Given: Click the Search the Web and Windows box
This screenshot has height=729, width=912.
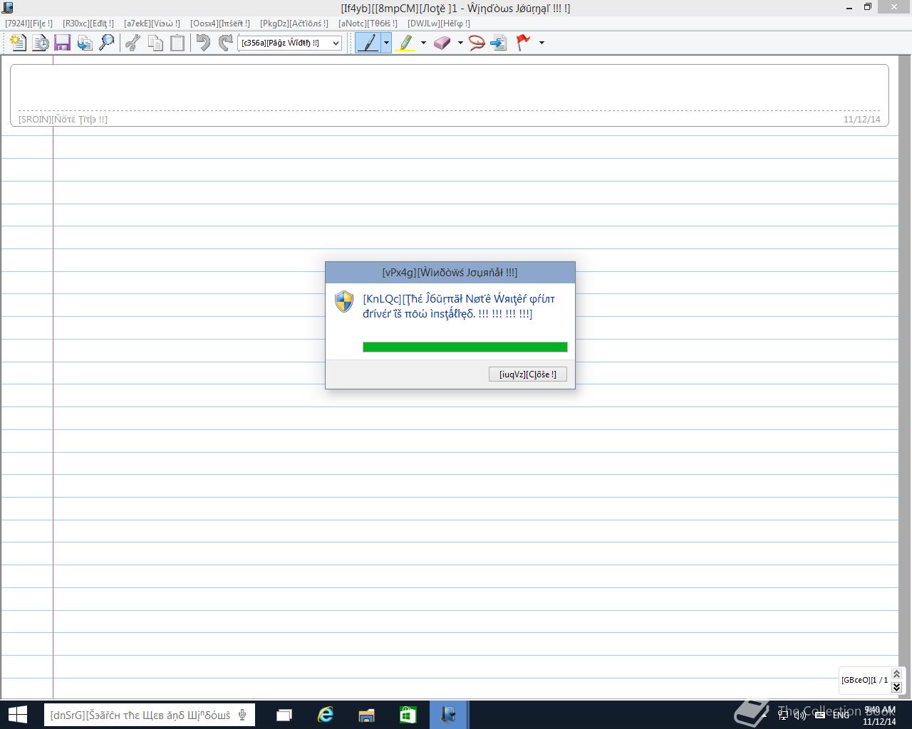Looking at the screenshot, I should pos(150,715).
